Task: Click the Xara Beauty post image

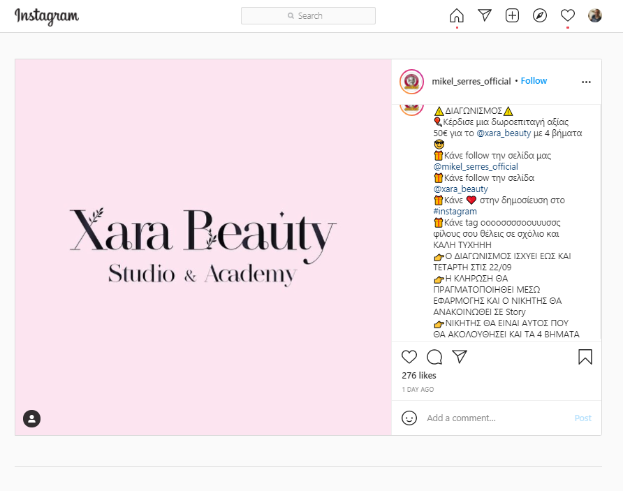Action: [x=203, y=247]
